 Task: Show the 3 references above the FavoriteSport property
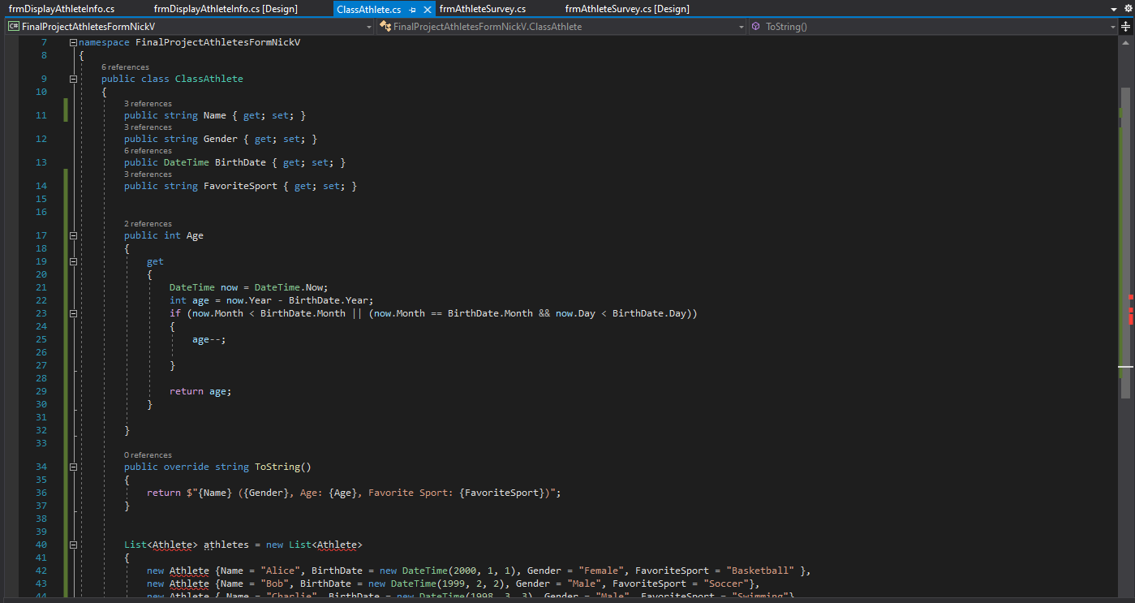pos(148,174)
